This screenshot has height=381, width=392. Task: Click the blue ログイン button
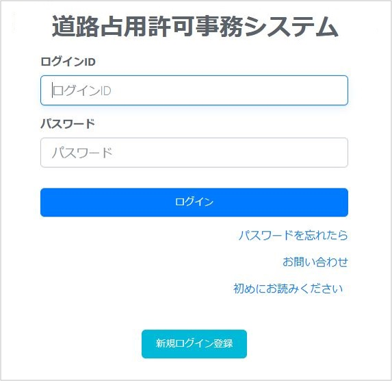point(194,202)
